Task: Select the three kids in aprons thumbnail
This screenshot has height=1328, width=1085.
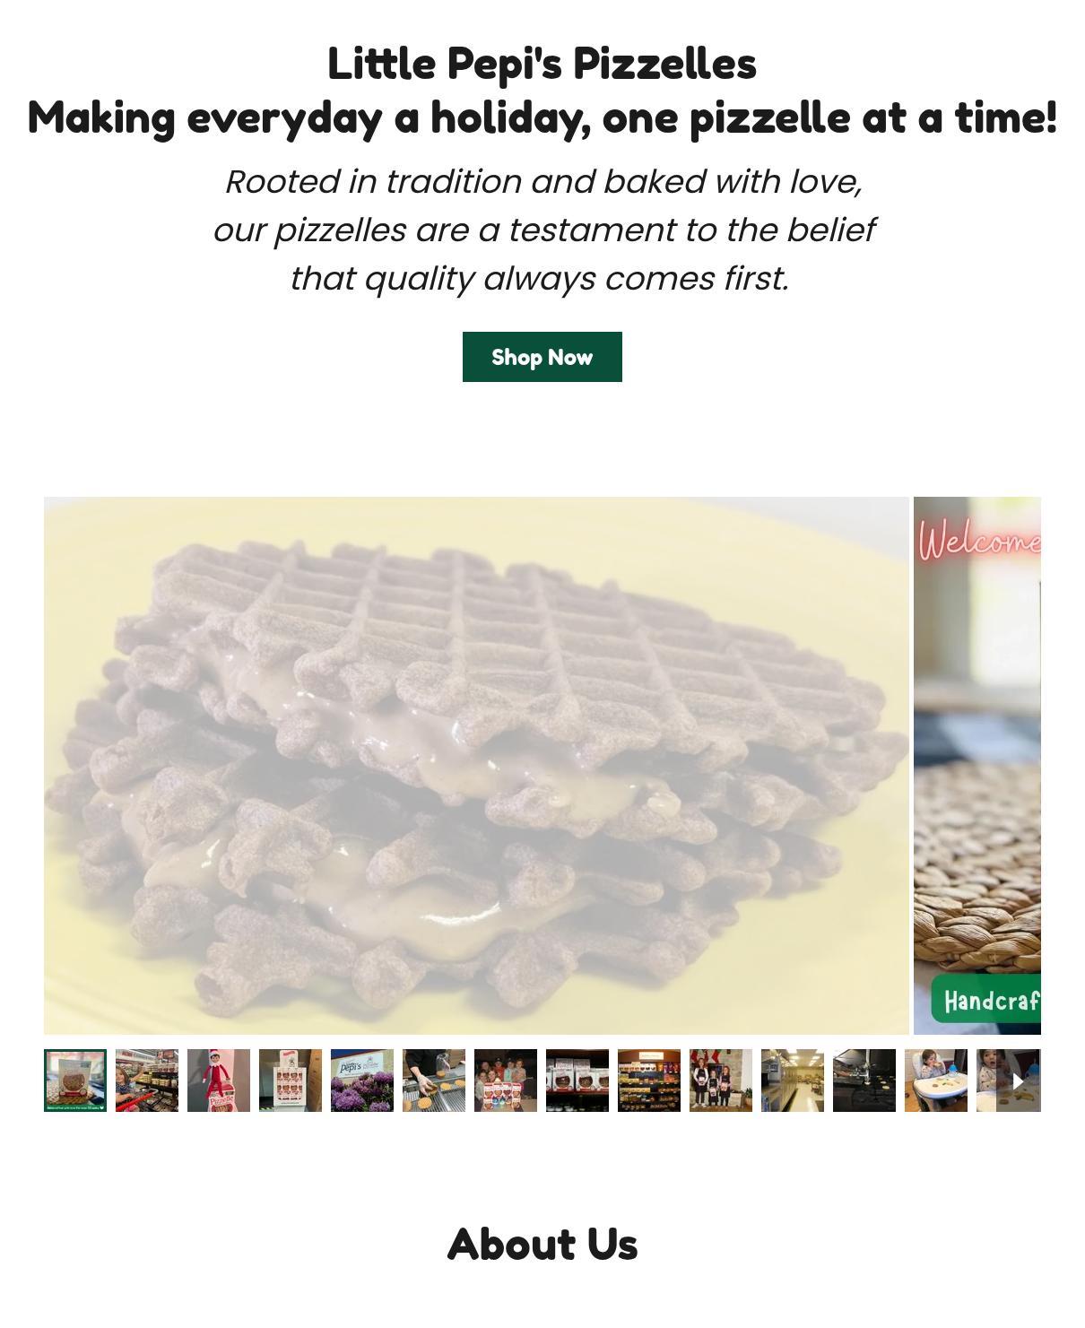Action: click(721, 1081)
